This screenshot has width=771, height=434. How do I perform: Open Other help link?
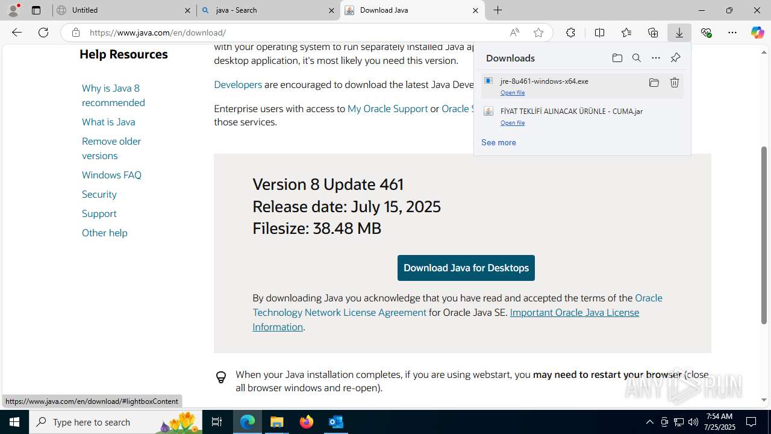click(x=105, y=233)
